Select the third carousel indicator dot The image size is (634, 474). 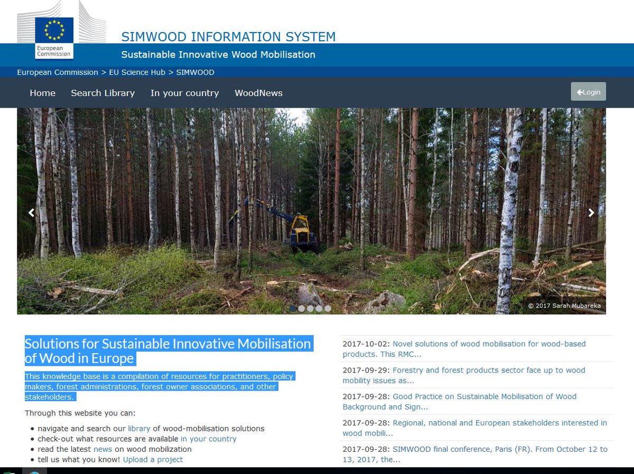(x=310, y=308)
